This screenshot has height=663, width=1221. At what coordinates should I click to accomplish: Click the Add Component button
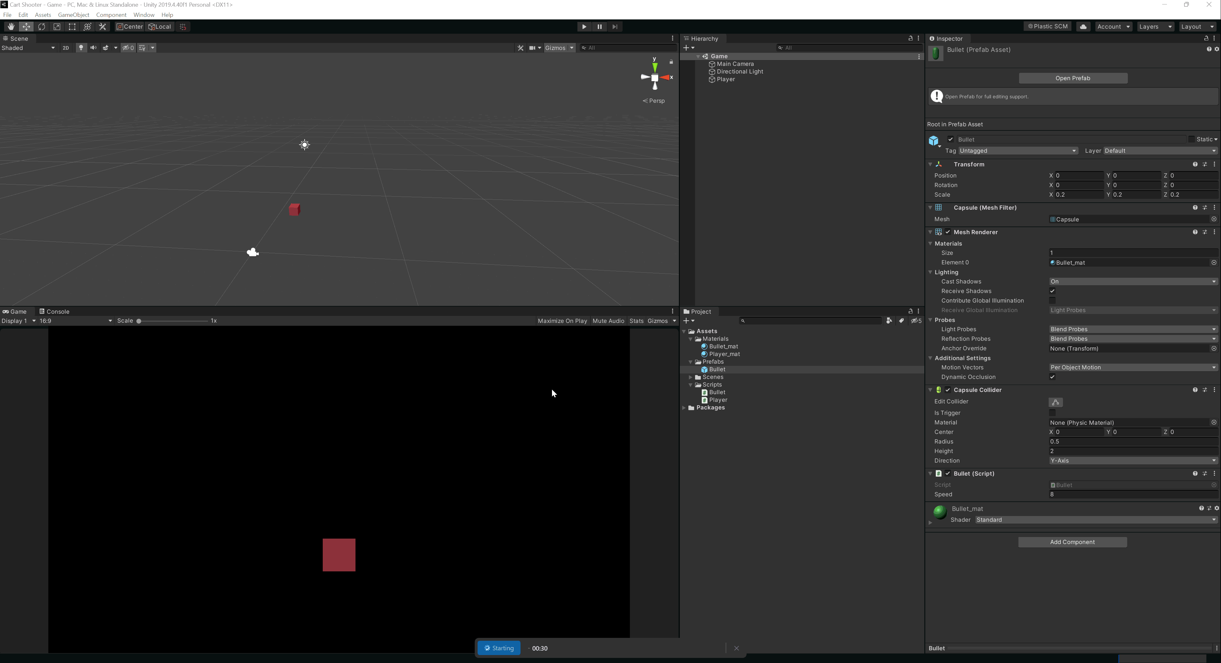pos(1072,542)
